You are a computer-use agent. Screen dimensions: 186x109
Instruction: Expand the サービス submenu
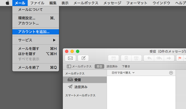(x=36, y=40)
